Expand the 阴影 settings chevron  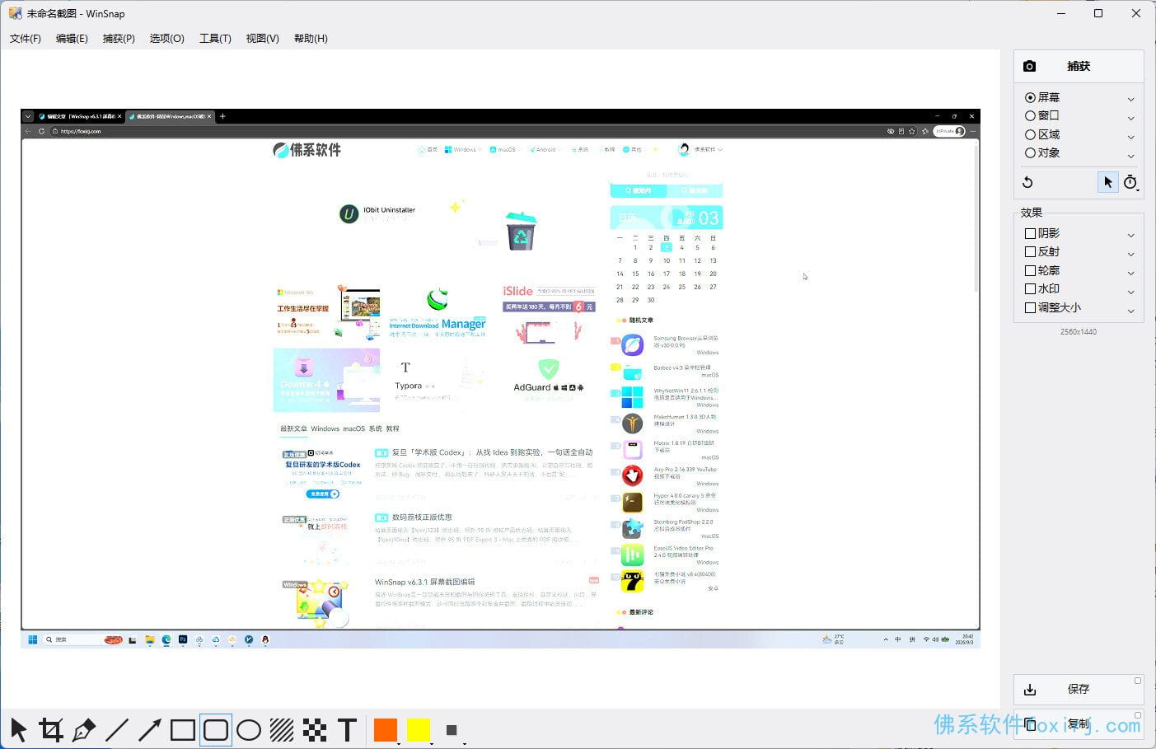[1130, 236]
